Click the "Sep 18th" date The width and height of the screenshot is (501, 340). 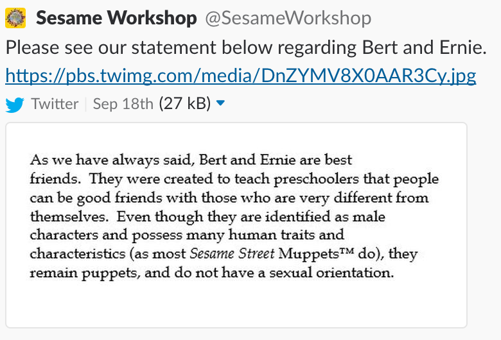pyautogui.click(x=123, y=104)
